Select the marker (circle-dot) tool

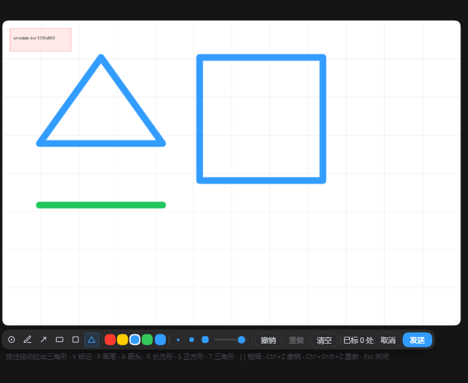(11, 340)
